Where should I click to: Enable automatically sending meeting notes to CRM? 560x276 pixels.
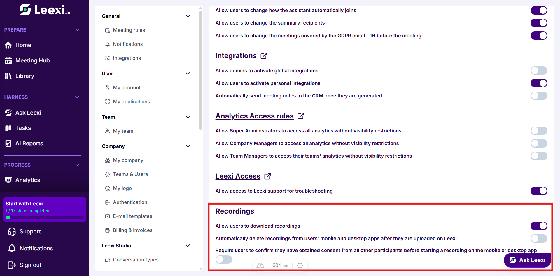point(539,96)
